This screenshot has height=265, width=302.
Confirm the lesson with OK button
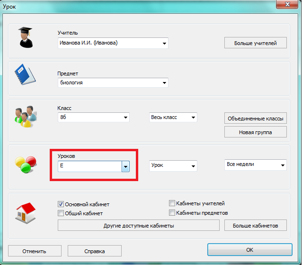[249, 250]
